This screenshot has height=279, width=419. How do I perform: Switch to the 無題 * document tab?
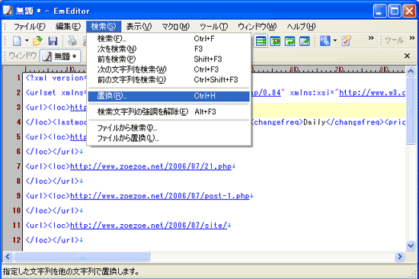[x=60, y=56]
